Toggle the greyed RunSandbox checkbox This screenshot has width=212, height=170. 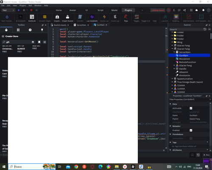[x=191, y=139]
